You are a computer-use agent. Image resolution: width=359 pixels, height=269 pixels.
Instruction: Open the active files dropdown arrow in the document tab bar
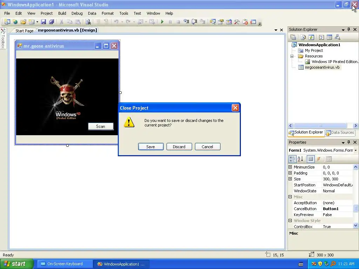[x=276, y=30]
